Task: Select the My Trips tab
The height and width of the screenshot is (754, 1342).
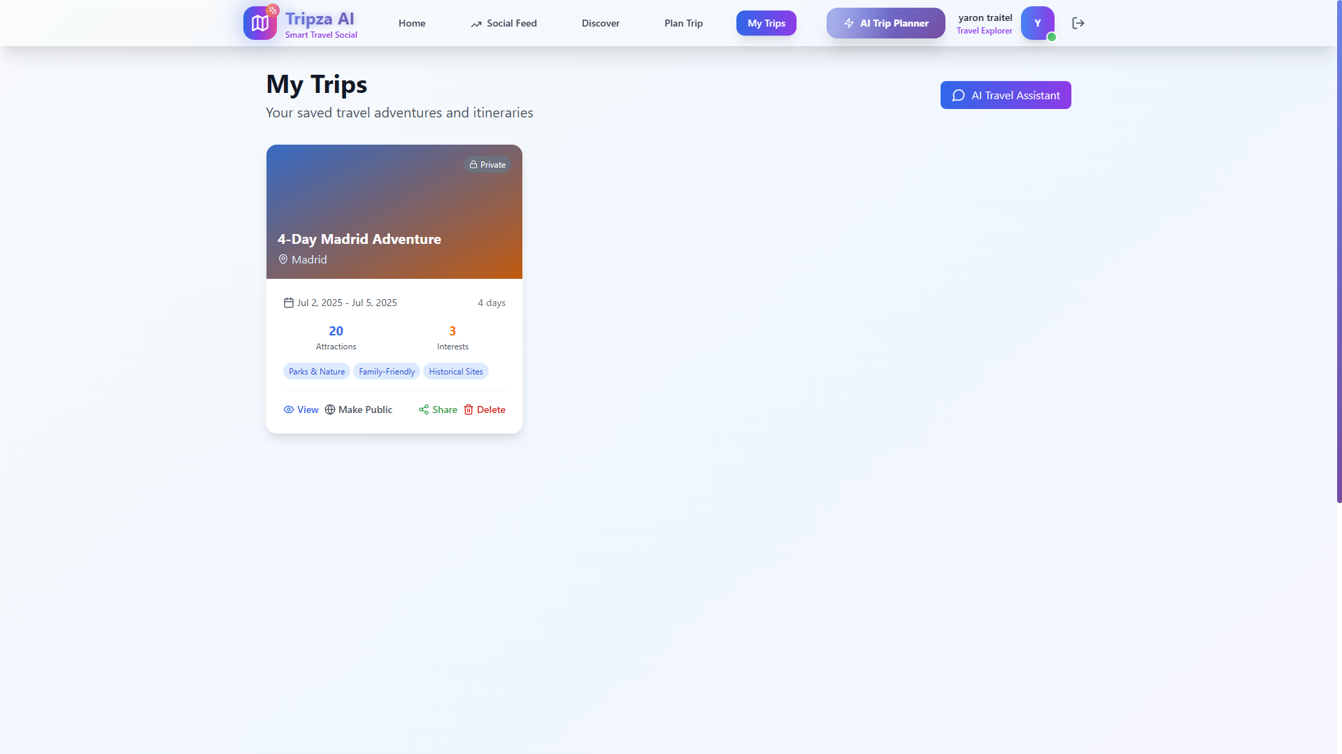Action: 766,23
